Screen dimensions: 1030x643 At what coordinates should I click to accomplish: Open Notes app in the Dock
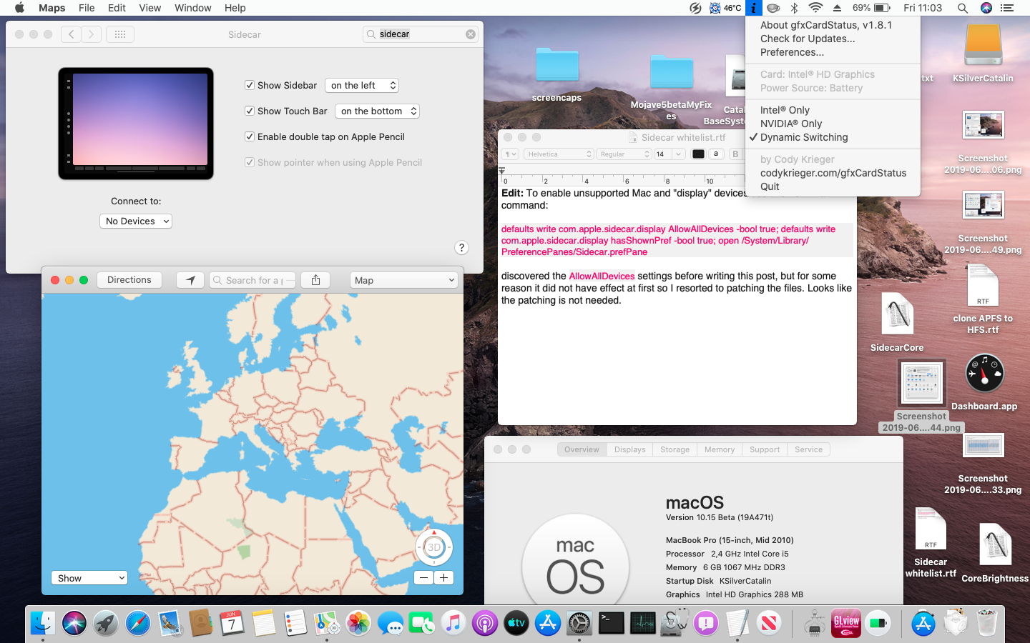click(263, 623)
